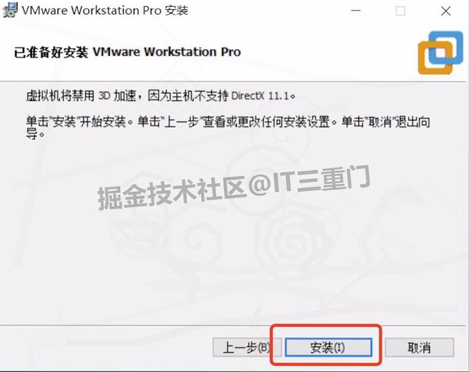
Task: Click the highlighted Install button inside red circle
Action: point(328,348)
